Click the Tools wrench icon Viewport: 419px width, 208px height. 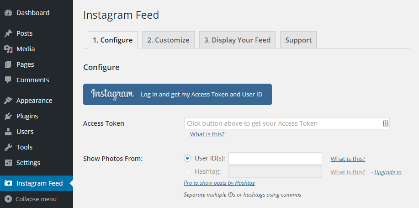8,147
